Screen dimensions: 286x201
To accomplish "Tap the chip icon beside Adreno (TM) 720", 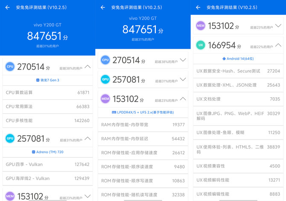I will click(34, 152).
